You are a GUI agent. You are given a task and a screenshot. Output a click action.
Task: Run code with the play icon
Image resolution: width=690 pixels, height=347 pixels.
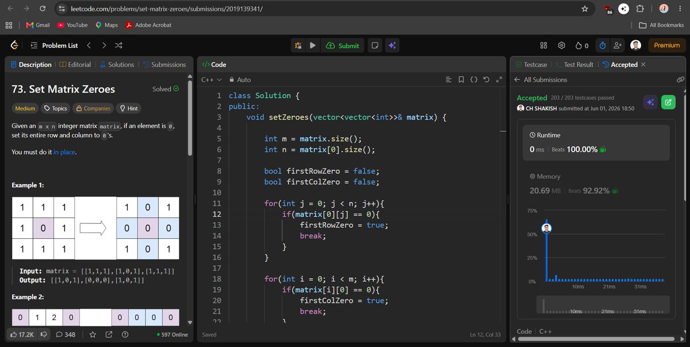(x=313, y=45)
